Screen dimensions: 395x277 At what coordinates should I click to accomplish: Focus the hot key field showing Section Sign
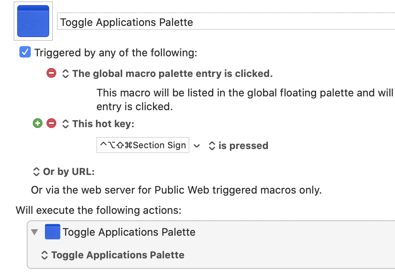point(143,145)
